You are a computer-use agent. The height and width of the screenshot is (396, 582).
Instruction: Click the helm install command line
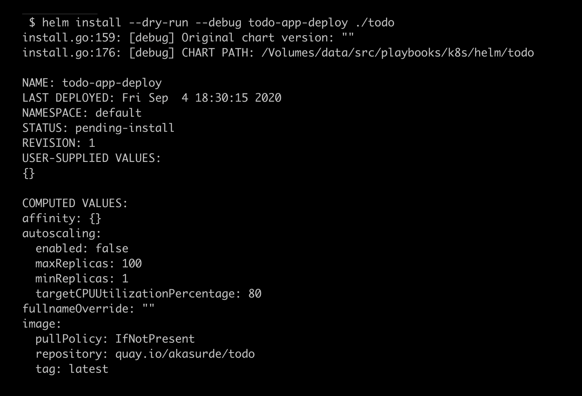[211, 23]
